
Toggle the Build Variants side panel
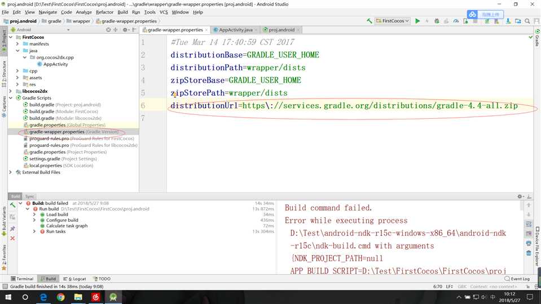pos(4,221)
